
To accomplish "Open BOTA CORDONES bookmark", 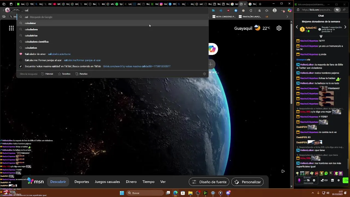I will tap(224, 17).
